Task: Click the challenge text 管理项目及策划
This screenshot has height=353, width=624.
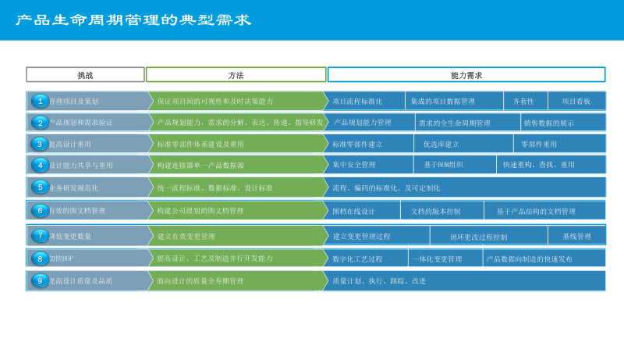Action: click(73, 102)
